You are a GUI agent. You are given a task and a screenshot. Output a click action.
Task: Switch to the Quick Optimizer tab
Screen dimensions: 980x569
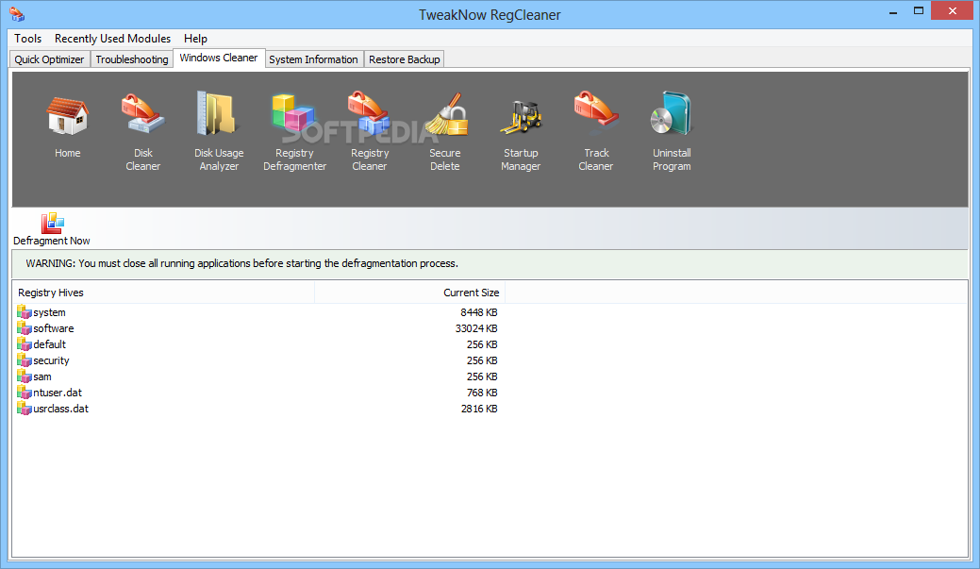(x=49, y=59)
